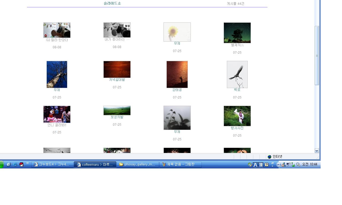
Task: Open the 백로 egret photo thumbnail
Action: 237,74
